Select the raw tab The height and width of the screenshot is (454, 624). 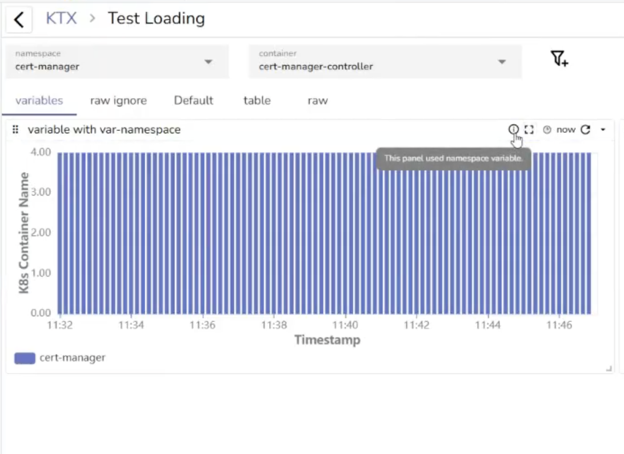(317, 101)
